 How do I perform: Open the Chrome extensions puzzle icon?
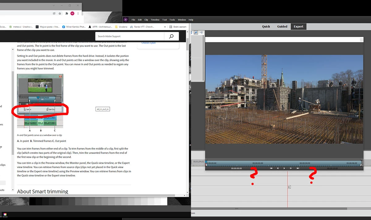(x=66, y=14)
